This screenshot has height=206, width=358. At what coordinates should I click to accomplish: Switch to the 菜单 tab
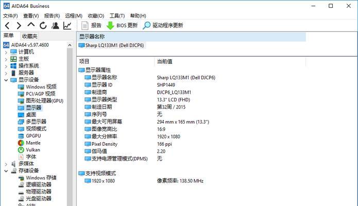coord(8,36)
